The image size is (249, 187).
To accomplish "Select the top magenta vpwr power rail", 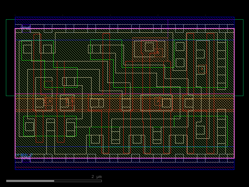I will pyautogui.click(x=125, y=29).
